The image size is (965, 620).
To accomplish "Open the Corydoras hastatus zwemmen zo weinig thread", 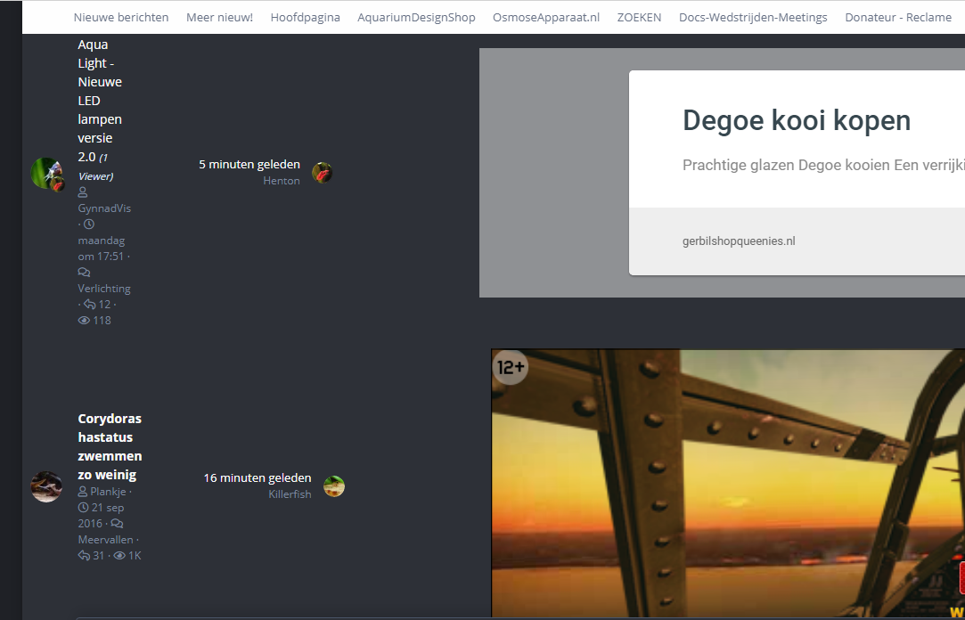I will point(110,446).
